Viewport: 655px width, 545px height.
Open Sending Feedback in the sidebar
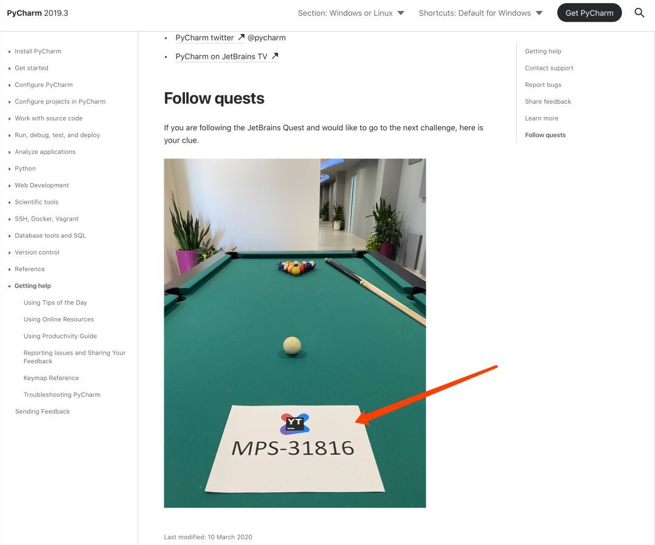click(42, 412)
